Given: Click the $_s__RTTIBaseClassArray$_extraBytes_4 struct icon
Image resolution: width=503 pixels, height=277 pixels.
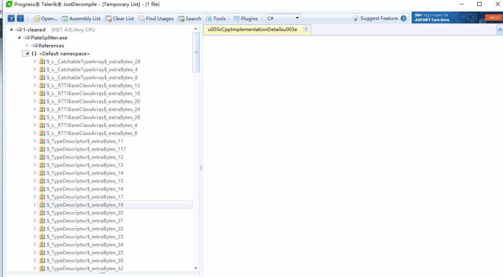Looking at the screenshot, I should pos(42,125).
